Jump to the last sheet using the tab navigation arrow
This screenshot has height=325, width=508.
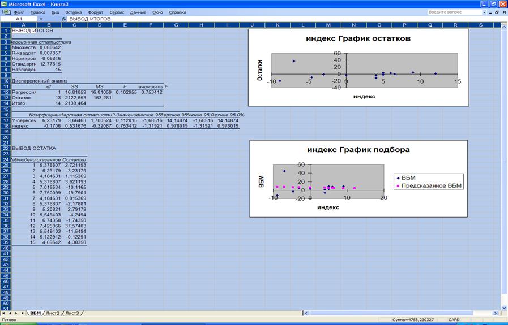pos(23,313)
